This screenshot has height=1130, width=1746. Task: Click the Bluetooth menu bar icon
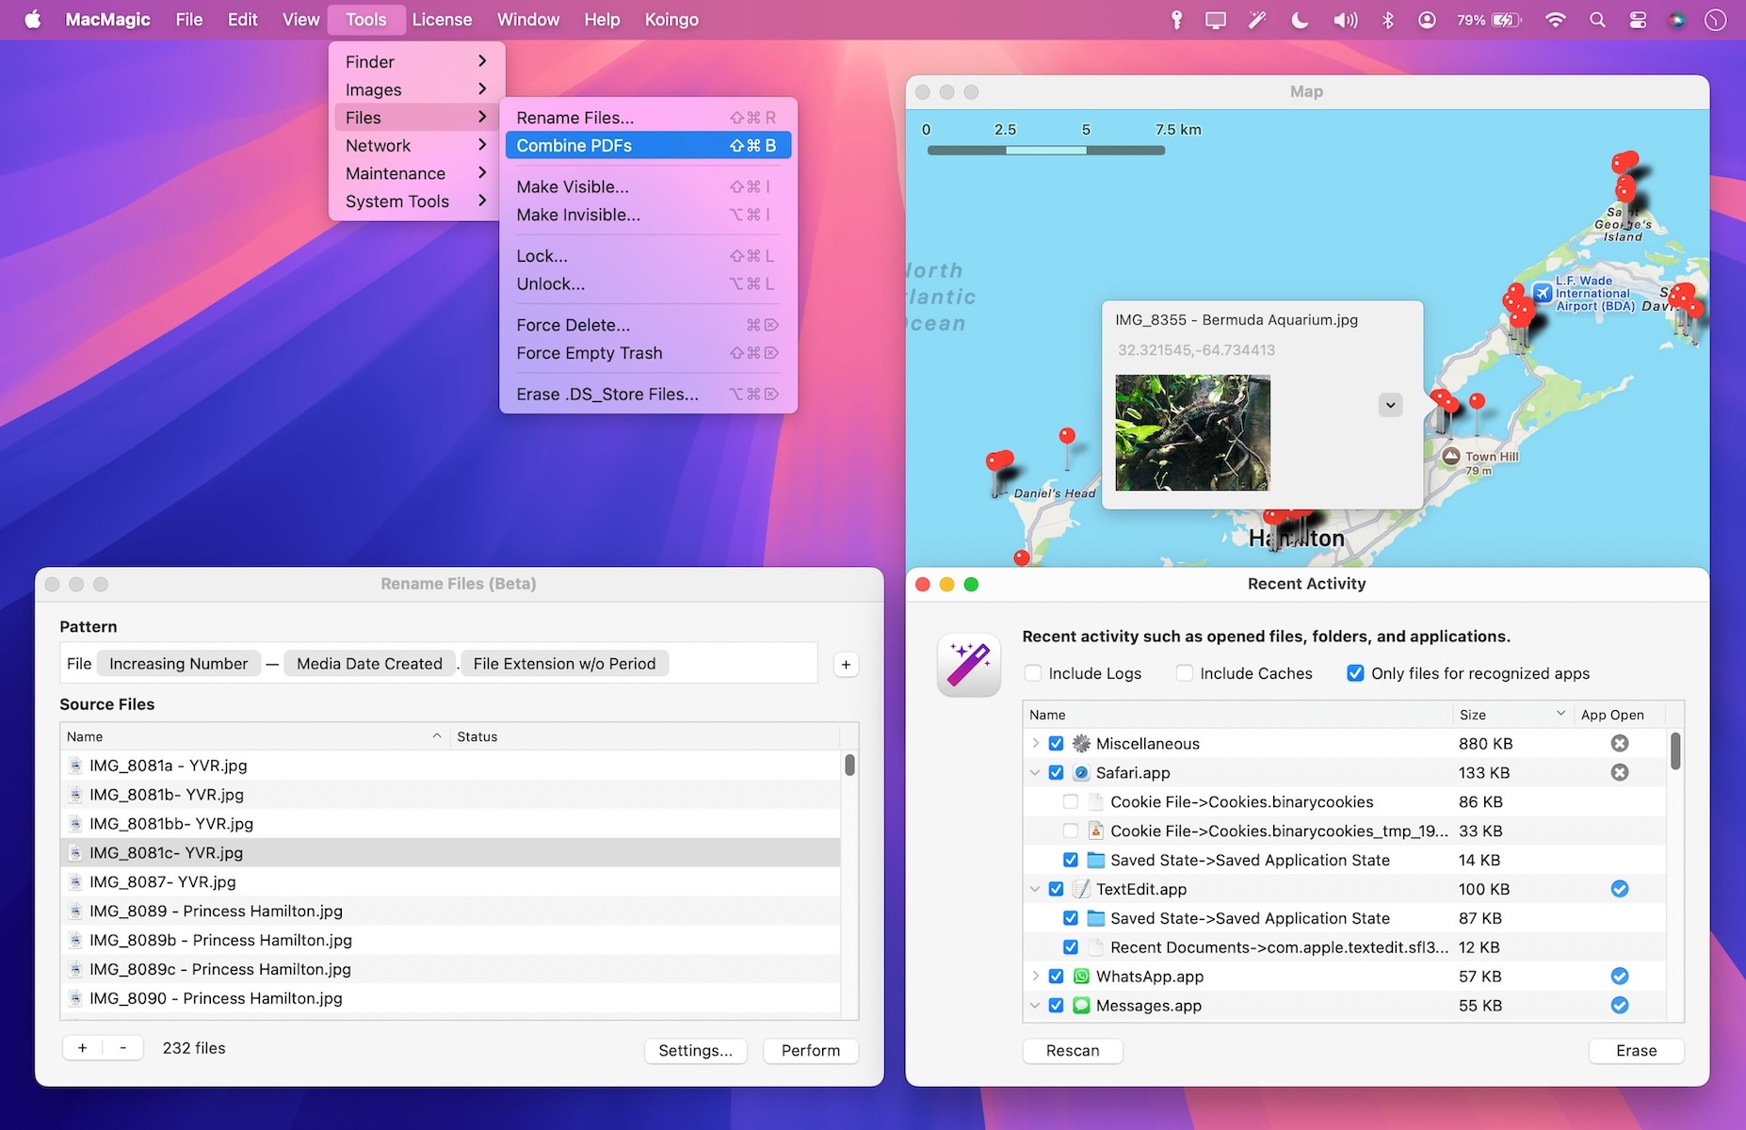(x=1387, y=20)
